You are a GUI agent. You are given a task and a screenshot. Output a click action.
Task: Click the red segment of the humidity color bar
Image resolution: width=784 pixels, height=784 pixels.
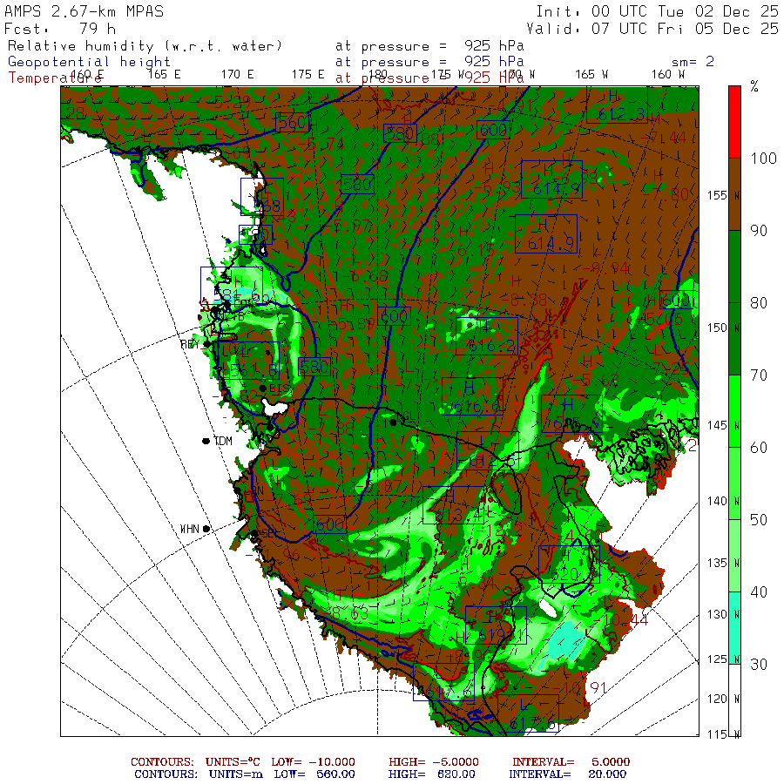click(734, 122)
